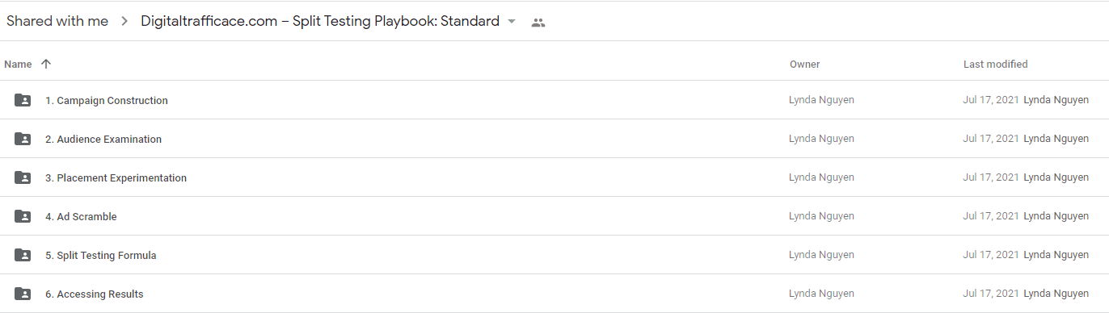Viewport: 1109px width, 313px height.
Task: Select the 6. Accessing Results row
Action: click(x=554, y=294)
